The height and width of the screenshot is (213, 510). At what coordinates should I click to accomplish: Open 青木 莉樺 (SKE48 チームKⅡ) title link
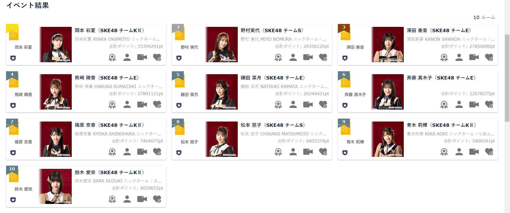[441, 125]
